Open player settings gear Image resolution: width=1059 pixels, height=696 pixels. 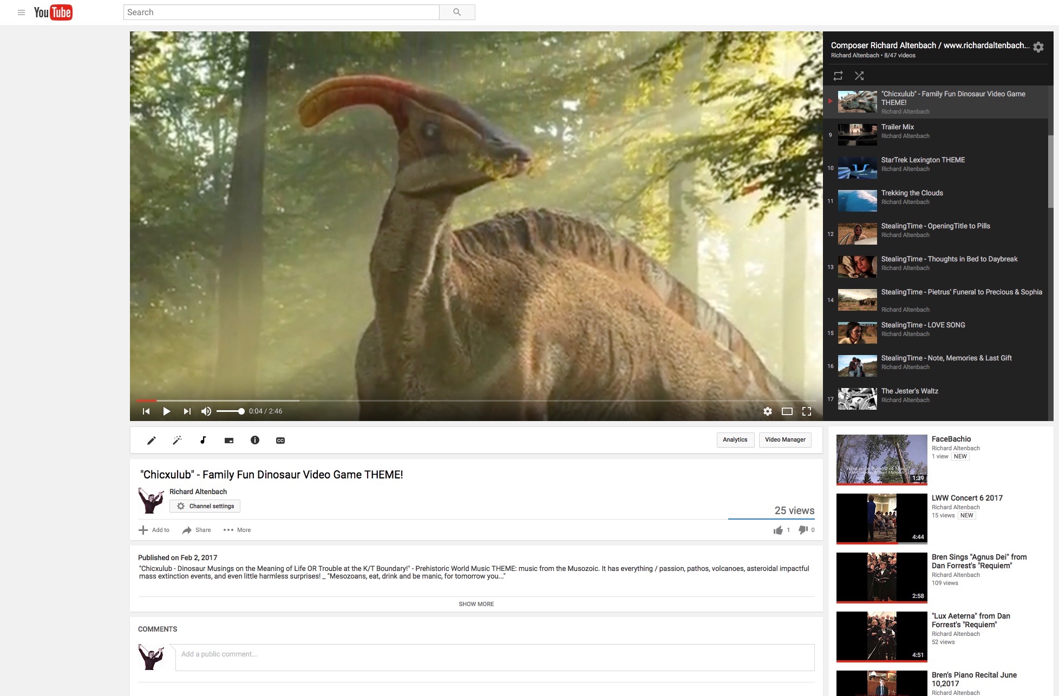pyautogui.click(x=768, y=411)
